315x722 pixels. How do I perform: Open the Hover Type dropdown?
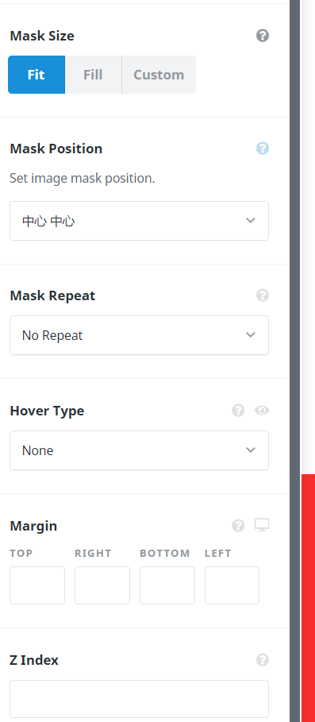140,450
